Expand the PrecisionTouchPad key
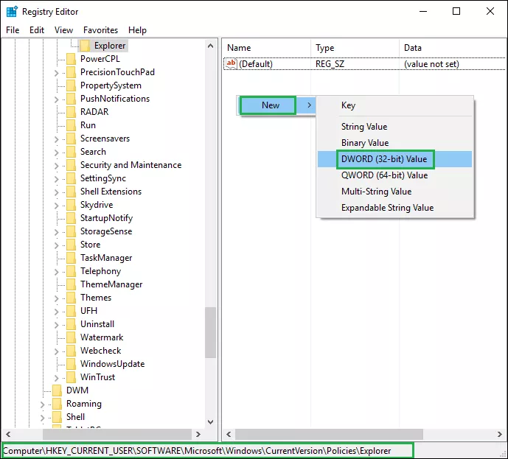 click(56, 73)
